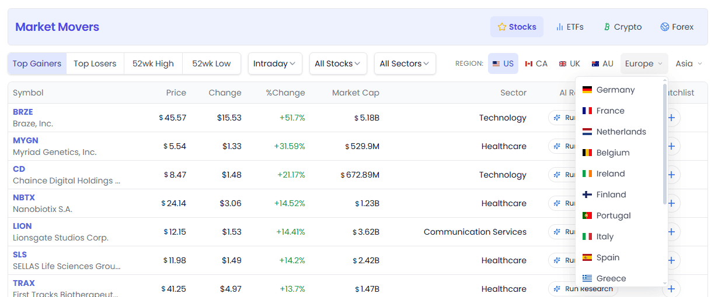Run AI research for CD
Viewport: 718px width, 297px height.
click(x=562, y=175)
